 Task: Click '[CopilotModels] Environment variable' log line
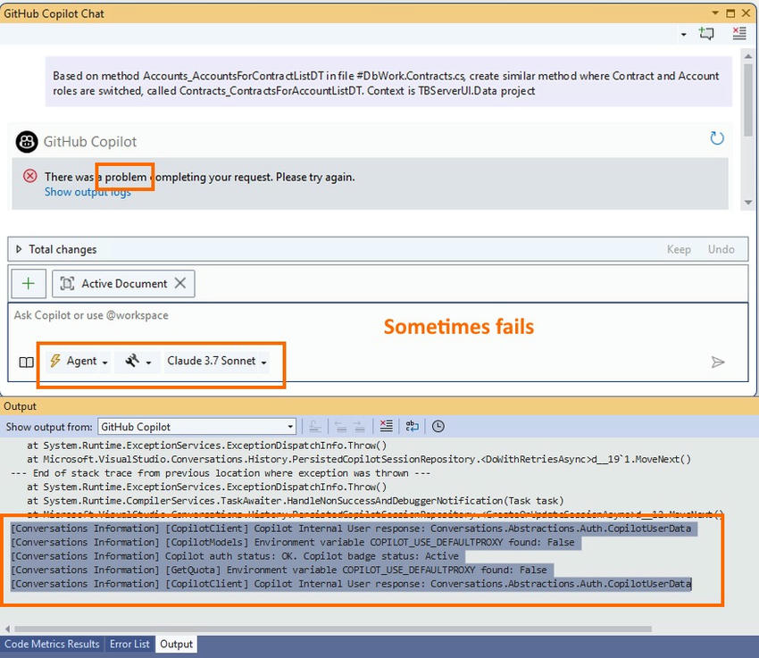click(x=292, y=542)
